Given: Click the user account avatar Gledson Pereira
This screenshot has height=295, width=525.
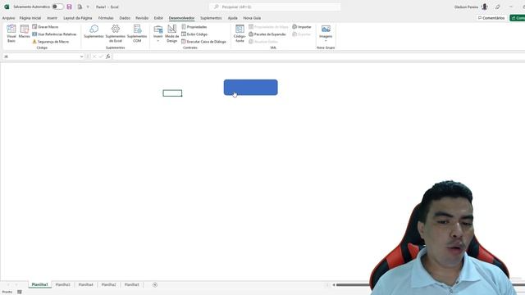Looking at the screenshot, I should point(484,7).
